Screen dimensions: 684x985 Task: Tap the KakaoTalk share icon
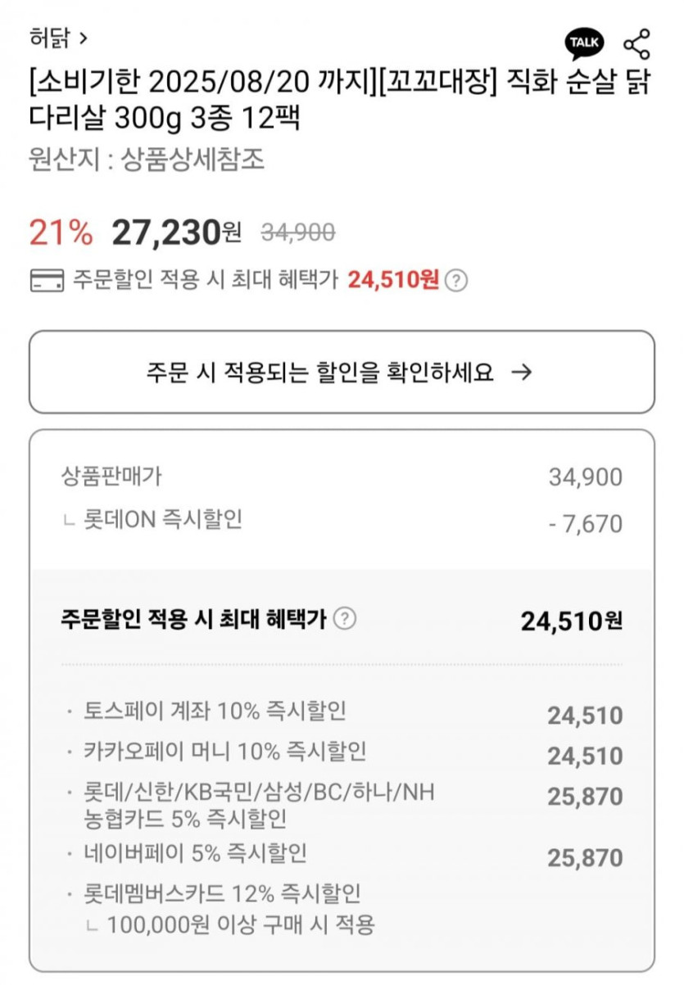point(585,43)
